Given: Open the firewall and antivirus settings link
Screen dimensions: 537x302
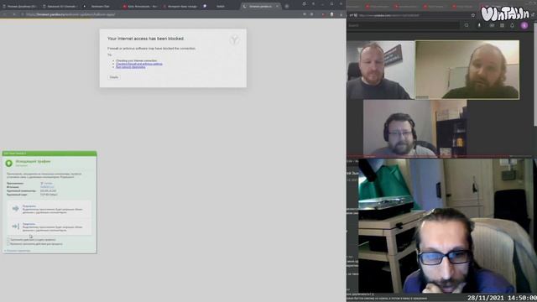Looking at the screenshot, I should [139, 64].
